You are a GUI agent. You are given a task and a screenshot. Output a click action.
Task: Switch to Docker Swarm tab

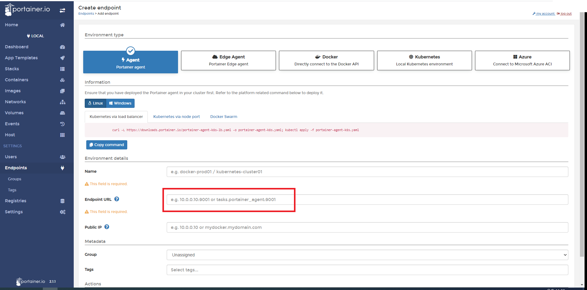224,117
